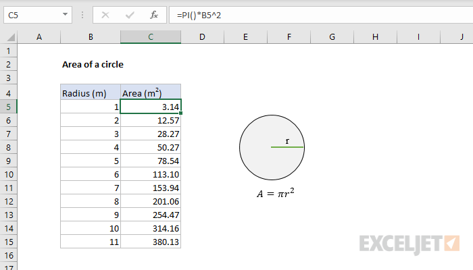
Task: Click the Enter checkmark formula bar icon
Action: (x=130, y=15)
